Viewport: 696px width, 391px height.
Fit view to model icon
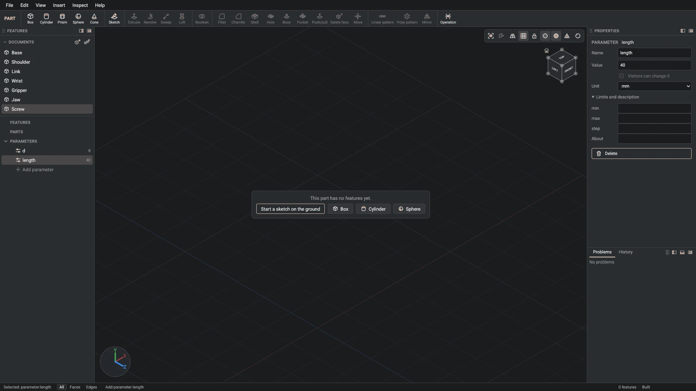[x=491, y=36]
